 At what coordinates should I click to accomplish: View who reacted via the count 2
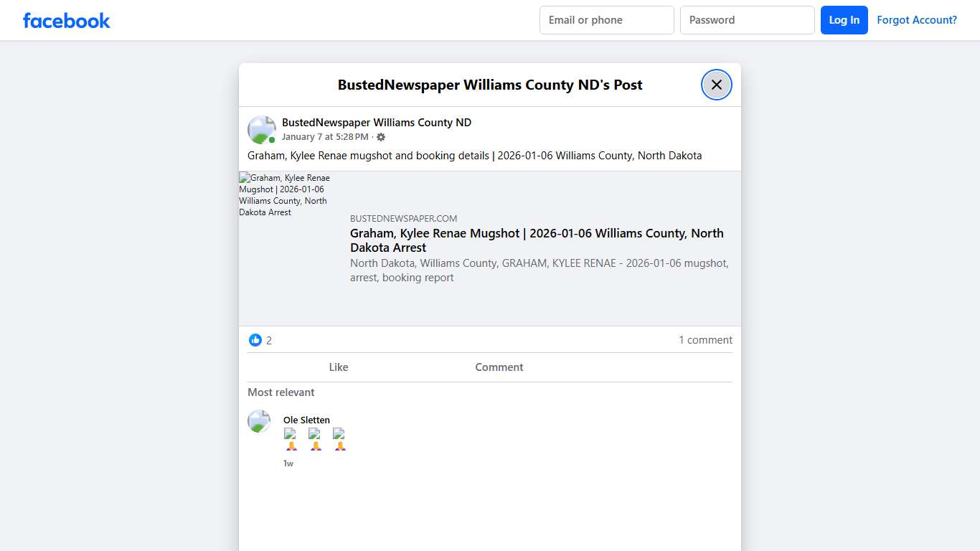point(269,341)
